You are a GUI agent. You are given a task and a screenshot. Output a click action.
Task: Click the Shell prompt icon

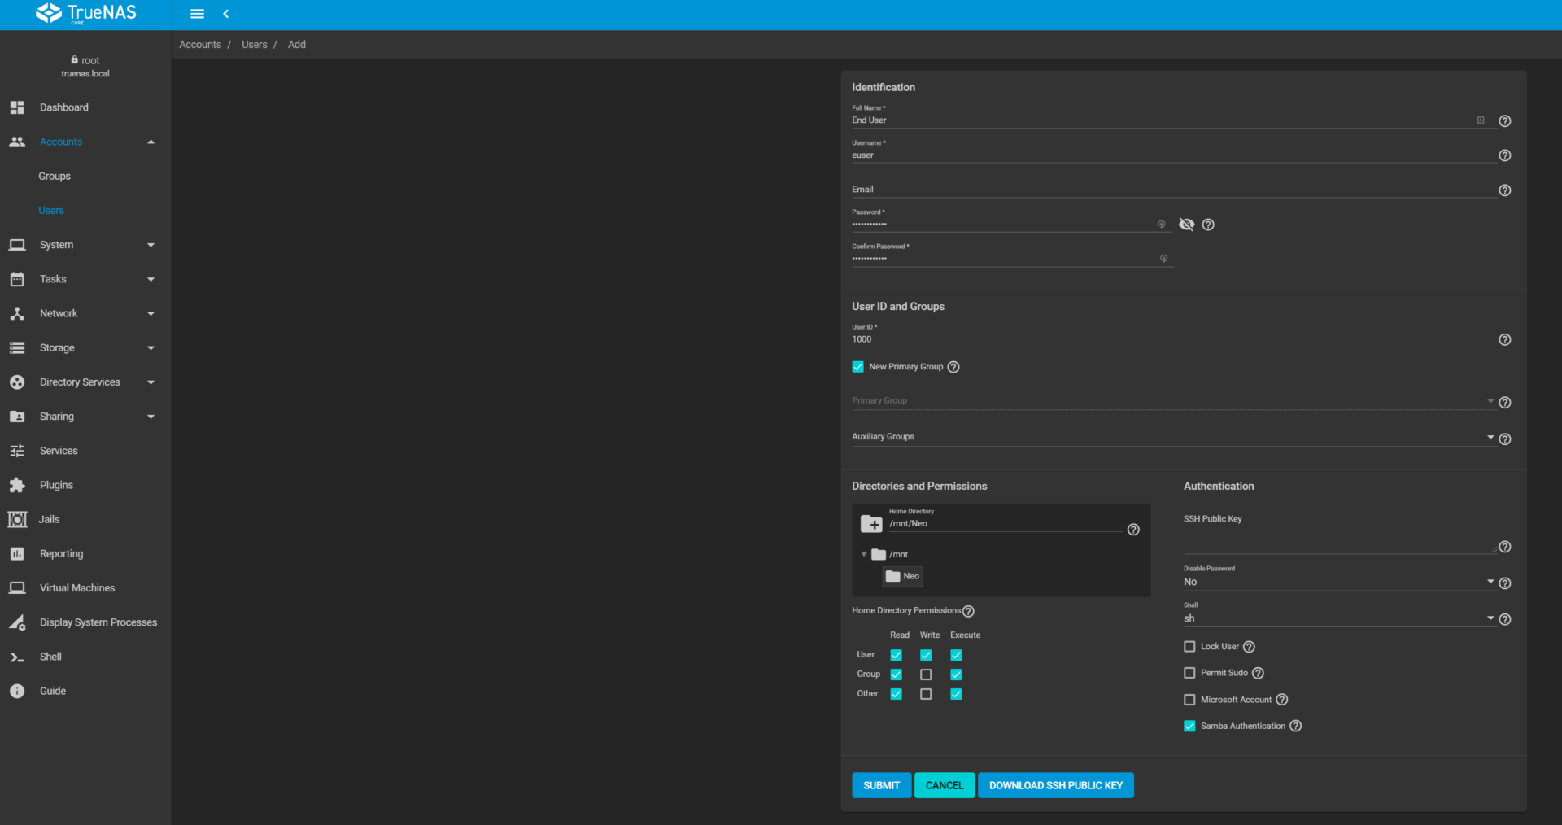(17, 657)
